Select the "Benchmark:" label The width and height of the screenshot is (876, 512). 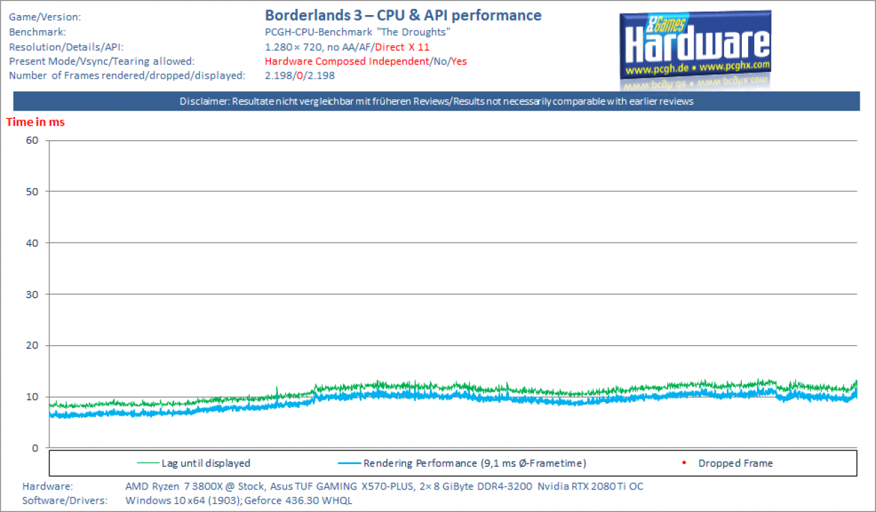pos(37,31)
